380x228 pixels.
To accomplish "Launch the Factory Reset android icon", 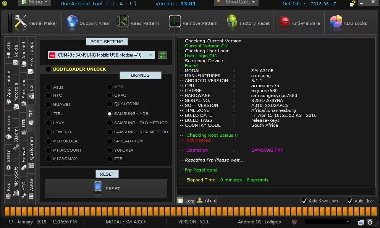I will 232,22.
